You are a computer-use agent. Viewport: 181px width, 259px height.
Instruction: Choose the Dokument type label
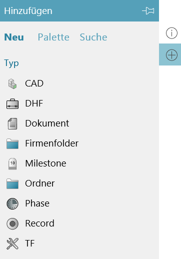point(47,123)
